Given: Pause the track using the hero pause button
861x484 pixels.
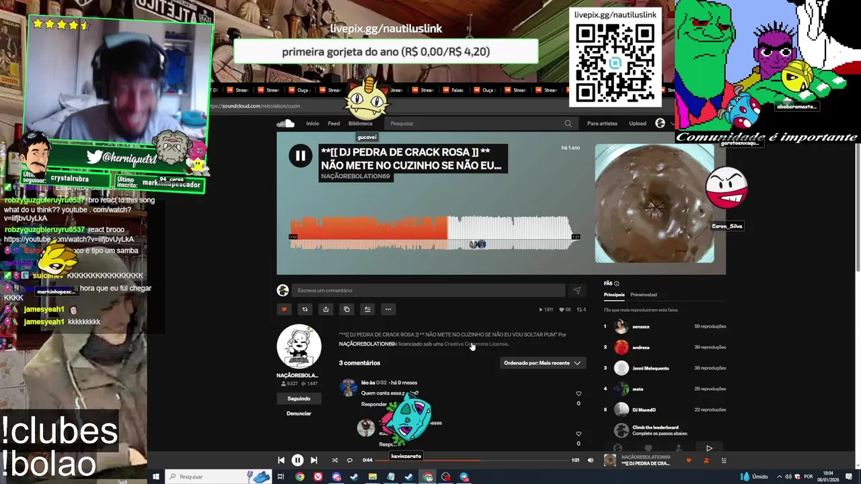Looking at the screenshot, I should pyautogui.click(x=300, y=156).
